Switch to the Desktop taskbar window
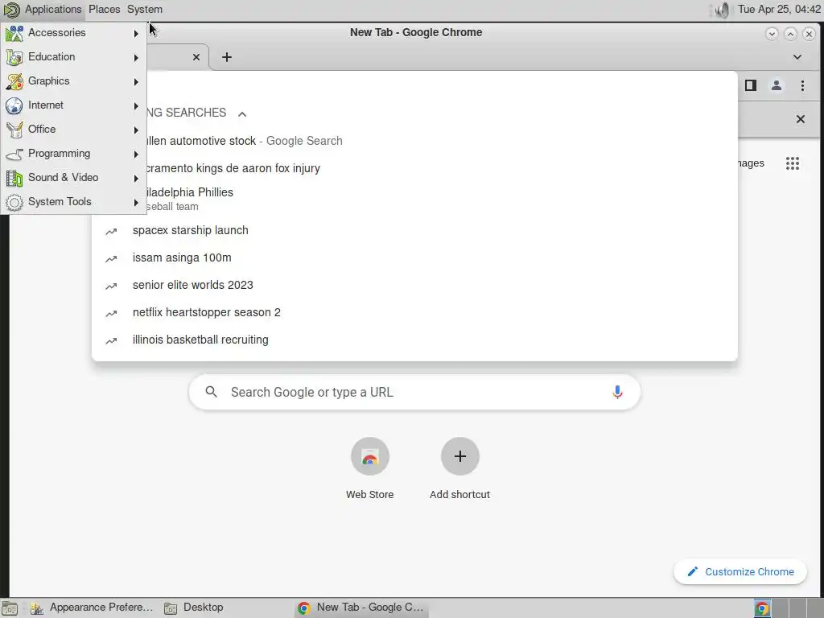The image size is (824, 618). click(x=195, y=608)
